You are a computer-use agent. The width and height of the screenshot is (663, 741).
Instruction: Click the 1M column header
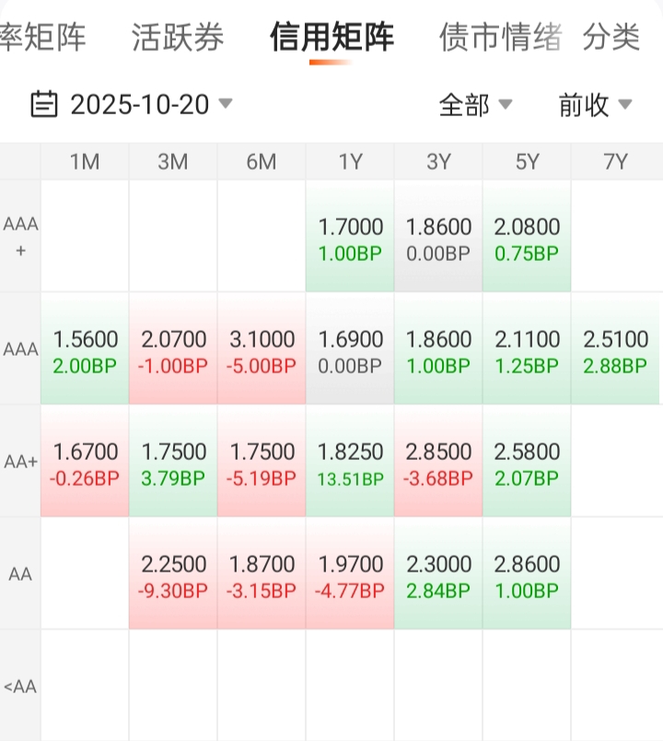[85, 162]
